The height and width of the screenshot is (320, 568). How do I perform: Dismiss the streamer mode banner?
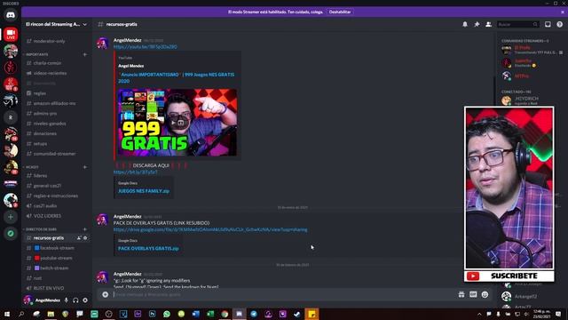coord(563,12)
